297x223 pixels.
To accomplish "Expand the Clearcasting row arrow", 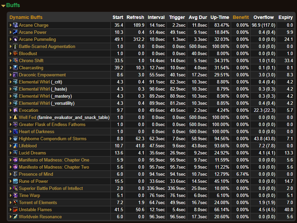I will pyautogui.click(x=10, y=68).
